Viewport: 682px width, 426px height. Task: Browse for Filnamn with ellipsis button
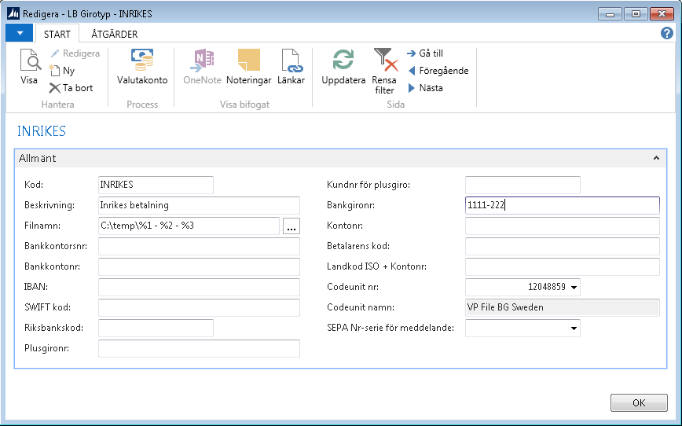291,226
